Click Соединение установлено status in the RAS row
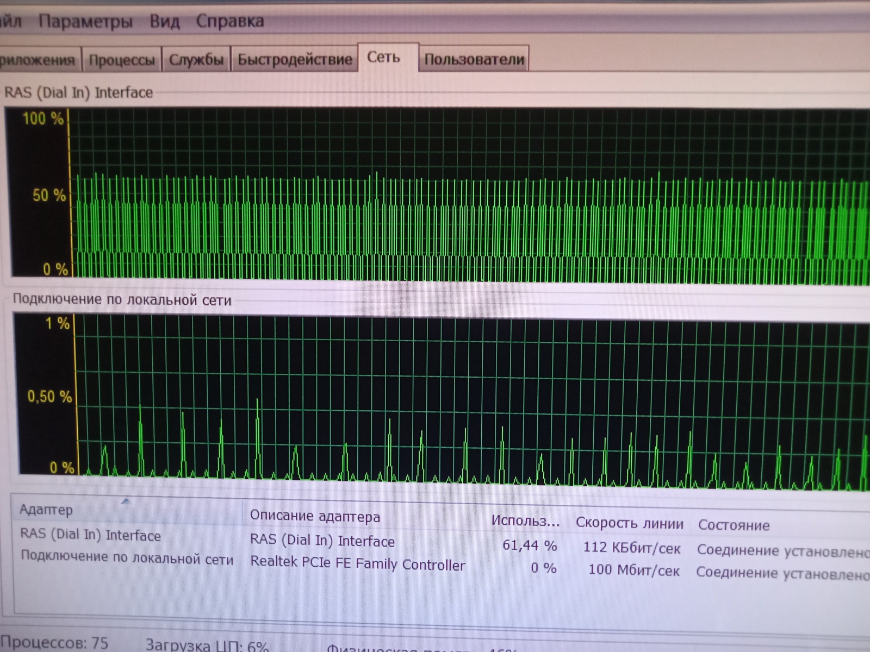The width and height of the screenshot is (870, 652). [784, 550]
